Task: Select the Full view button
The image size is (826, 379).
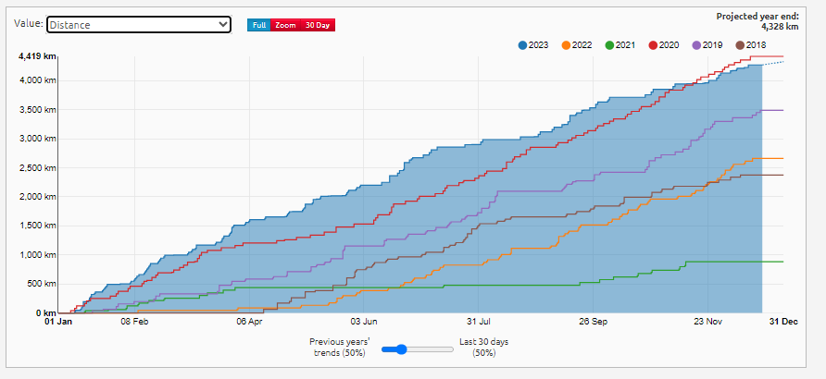Action: pyautogui.click(x=258, y=25)
